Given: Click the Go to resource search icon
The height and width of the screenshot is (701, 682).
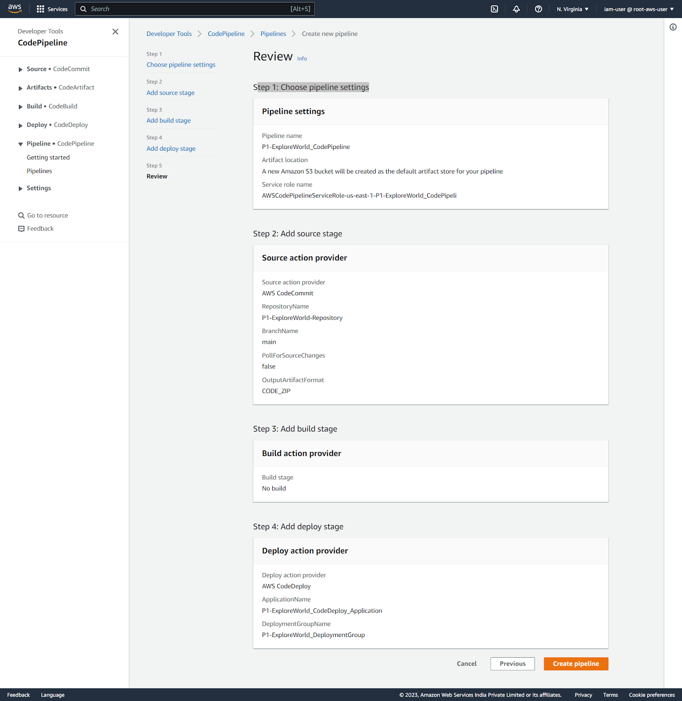Looking at the screenshot, I should (x=21, y=216).
